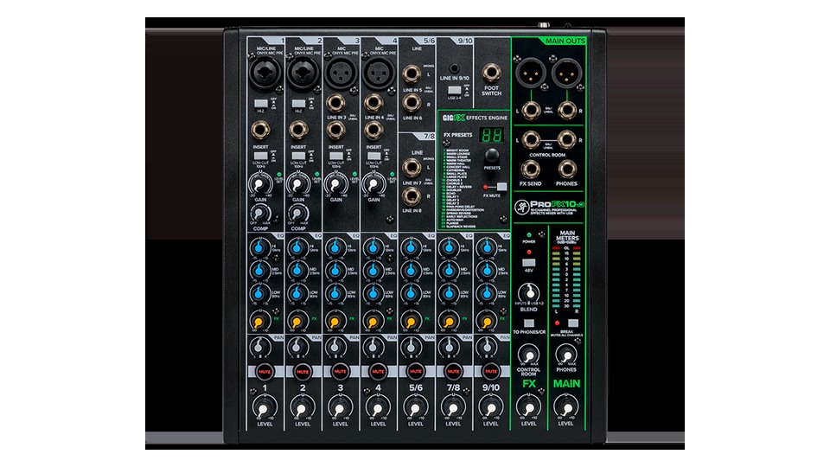Click the channel 1 LEVEL knob

click(265, 407)
